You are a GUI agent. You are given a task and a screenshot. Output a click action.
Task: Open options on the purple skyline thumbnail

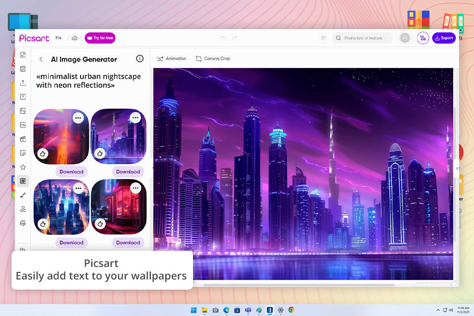click(x=135, y=118)
